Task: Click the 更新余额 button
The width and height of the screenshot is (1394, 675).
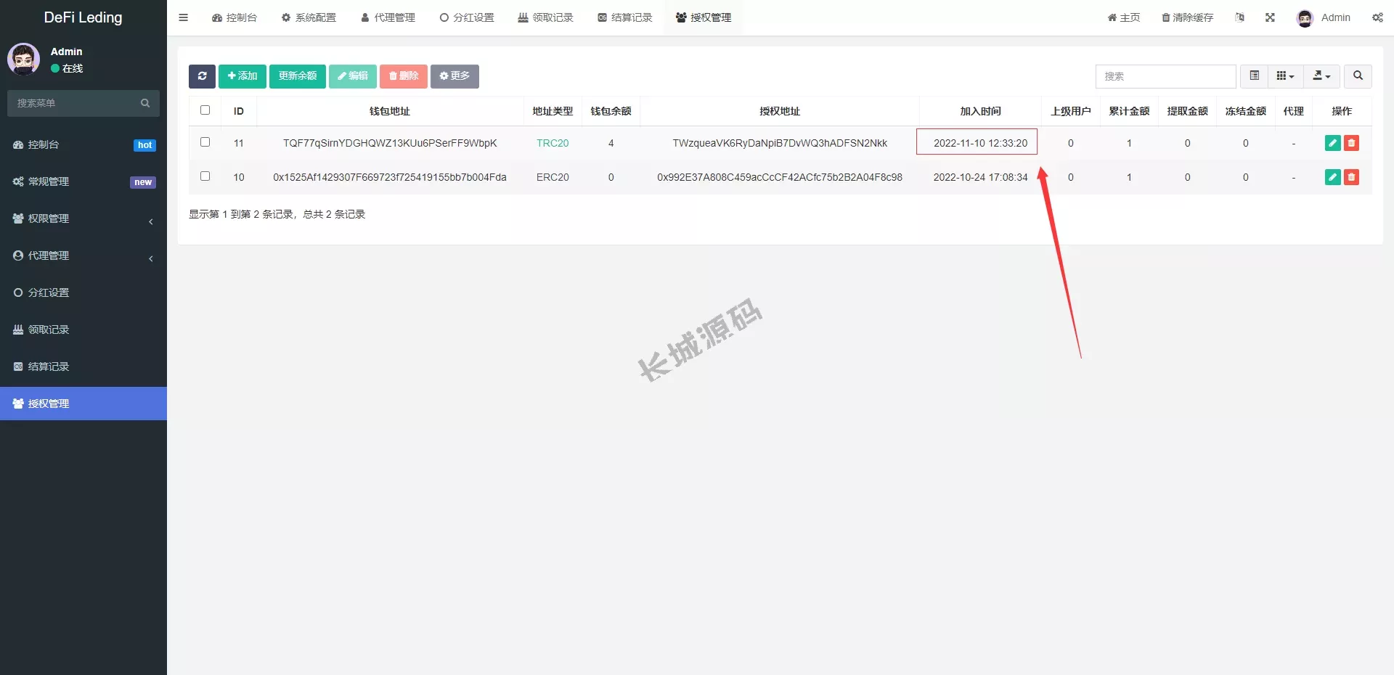Action: 298,76
